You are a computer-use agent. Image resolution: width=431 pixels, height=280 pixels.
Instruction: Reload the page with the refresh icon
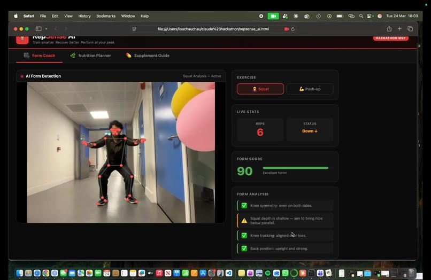293,29
